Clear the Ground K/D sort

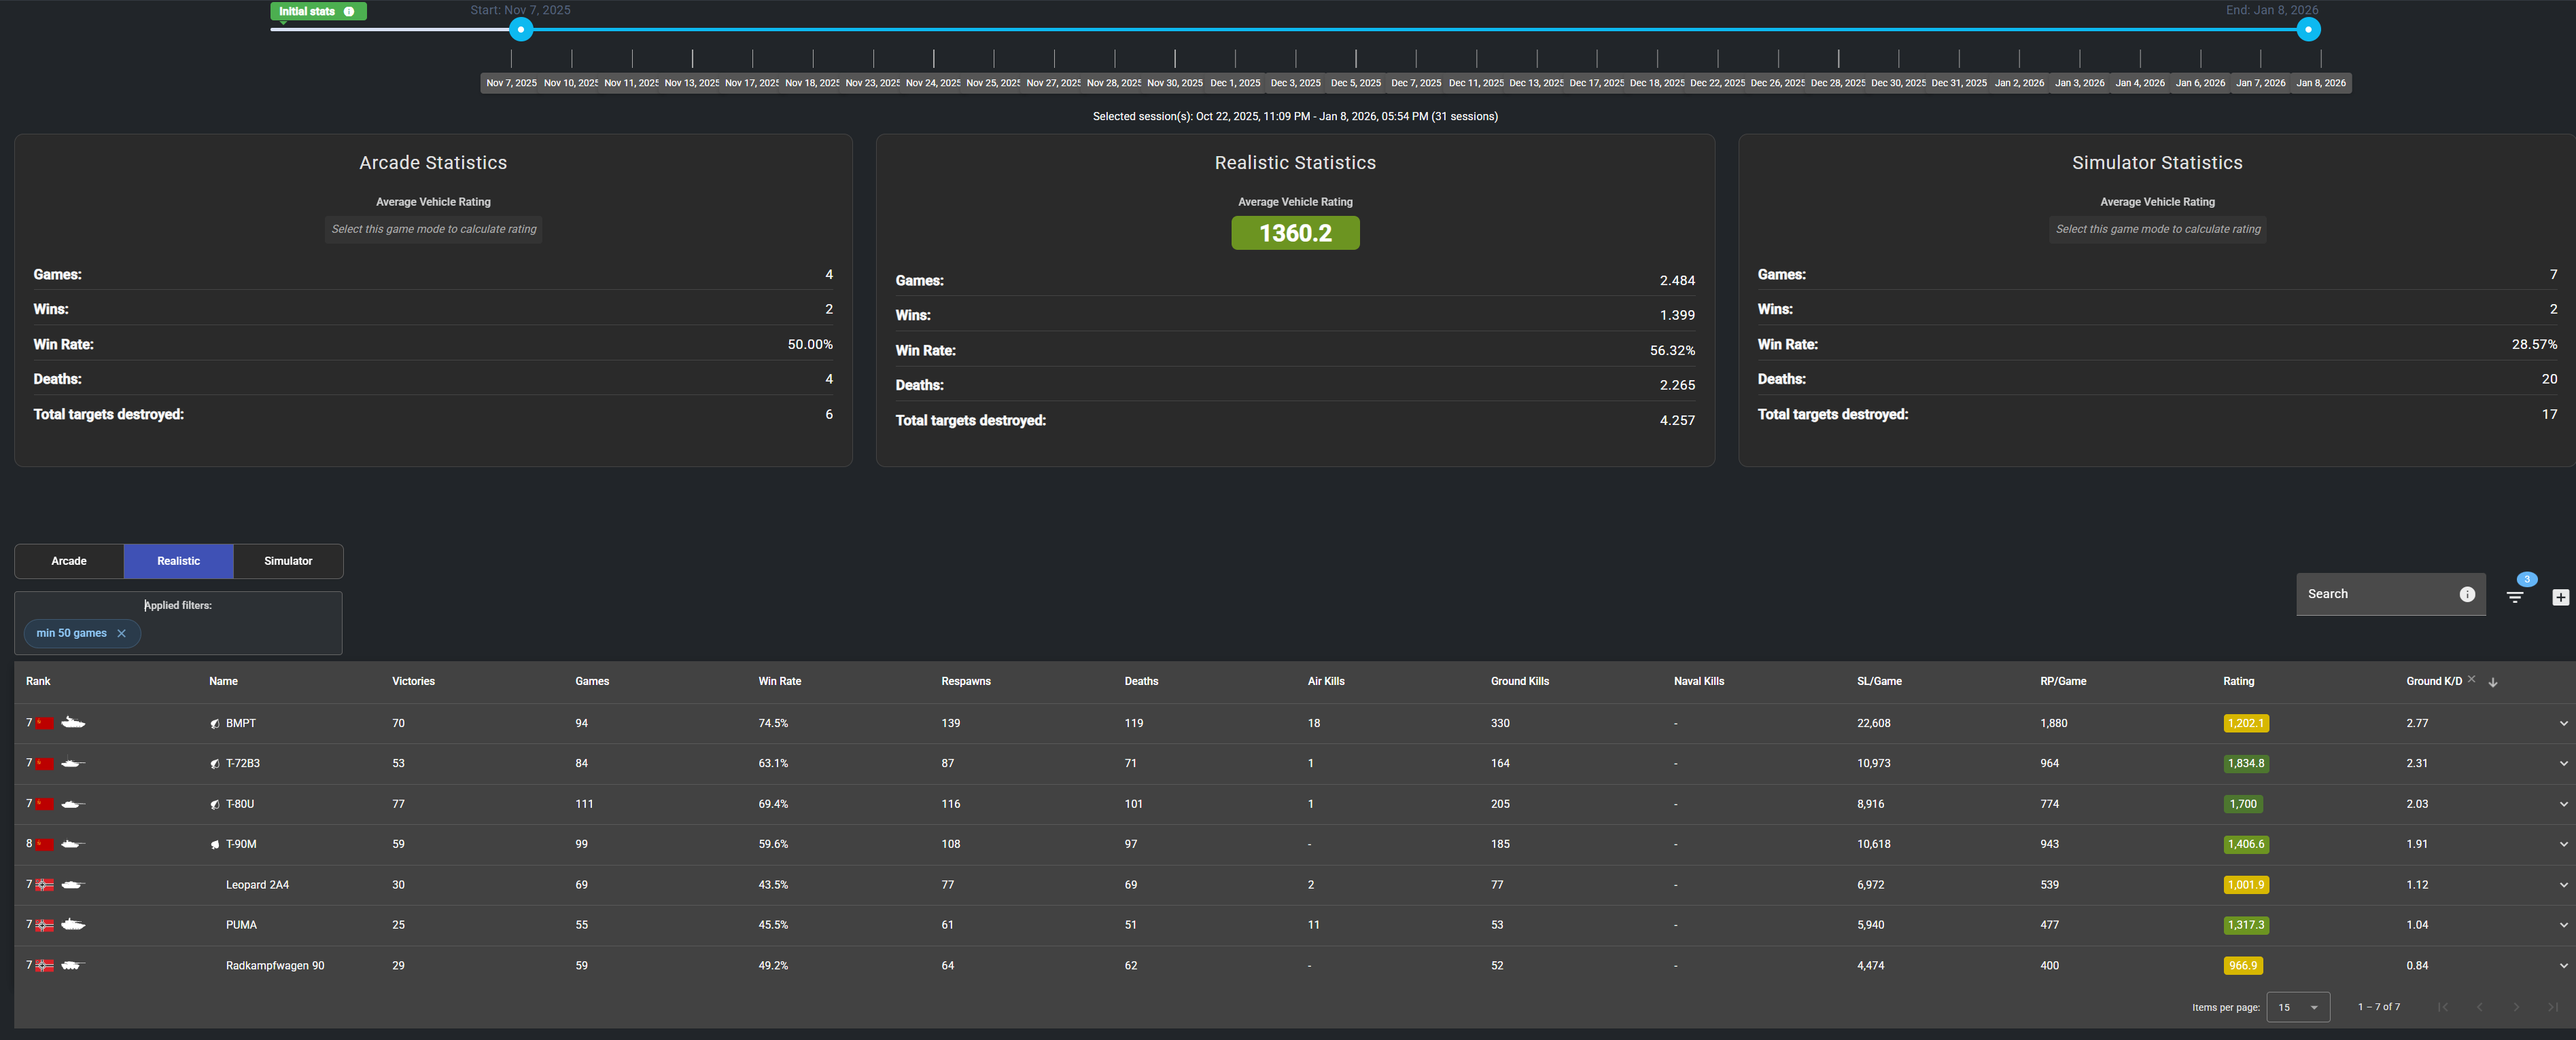click(x=2471, y=678)
